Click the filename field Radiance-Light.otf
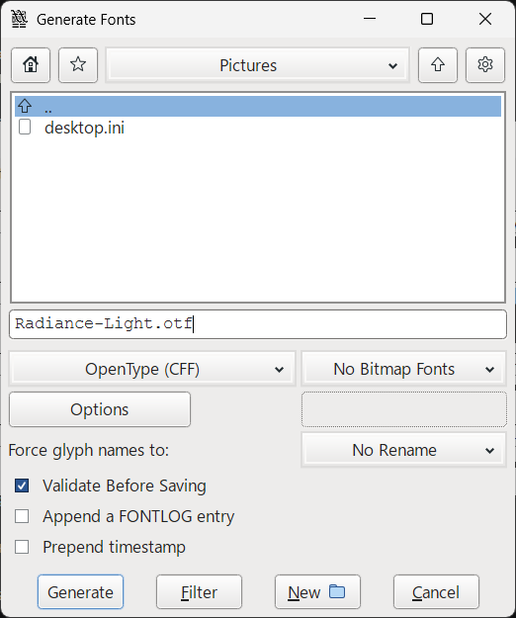Screen dimensions: 516x618 click(258, 324)
